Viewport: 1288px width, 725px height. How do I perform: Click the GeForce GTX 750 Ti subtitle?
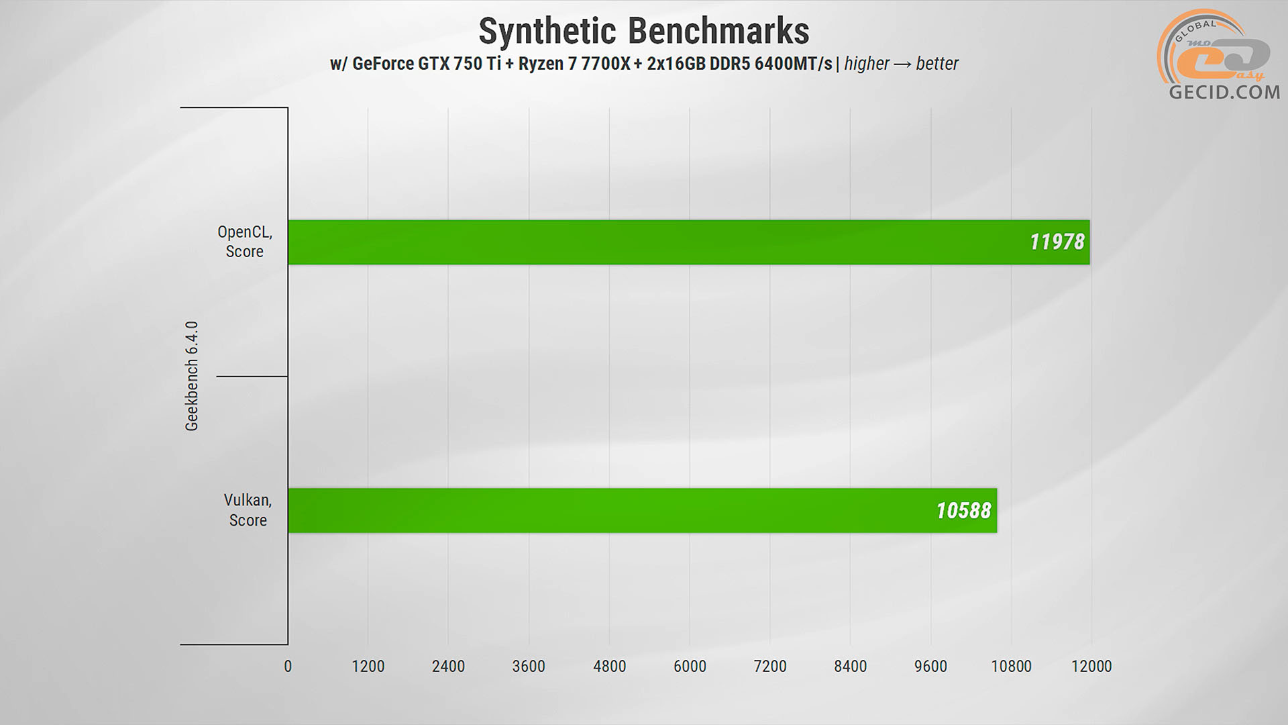point(644,64)
